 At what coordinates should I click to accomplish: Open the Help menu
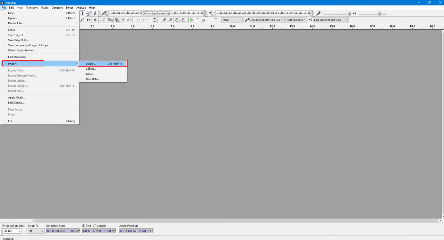coord(92,8)
